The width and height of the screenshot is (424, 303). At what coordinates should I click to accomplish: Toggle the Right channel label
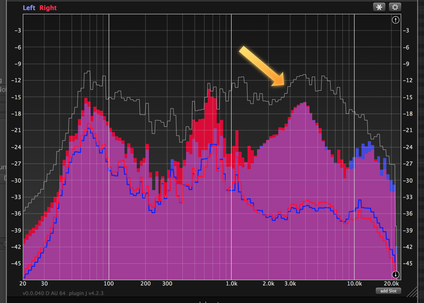[x=48, y=8]
